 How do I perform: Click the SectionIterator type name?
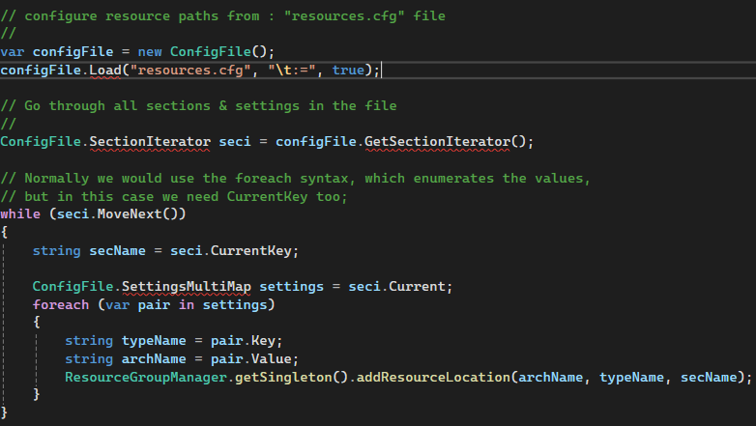150,142
